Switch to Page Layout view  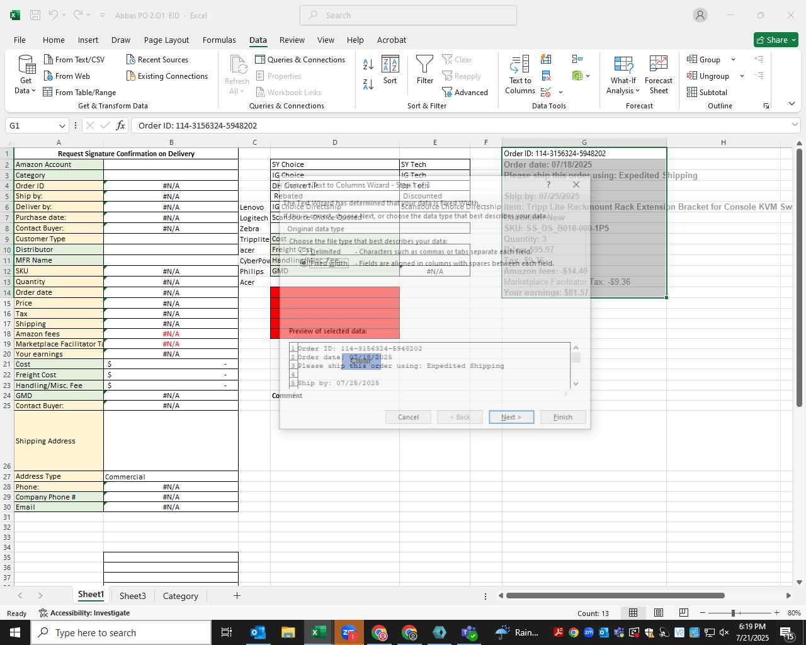click(x=658, y=613)
